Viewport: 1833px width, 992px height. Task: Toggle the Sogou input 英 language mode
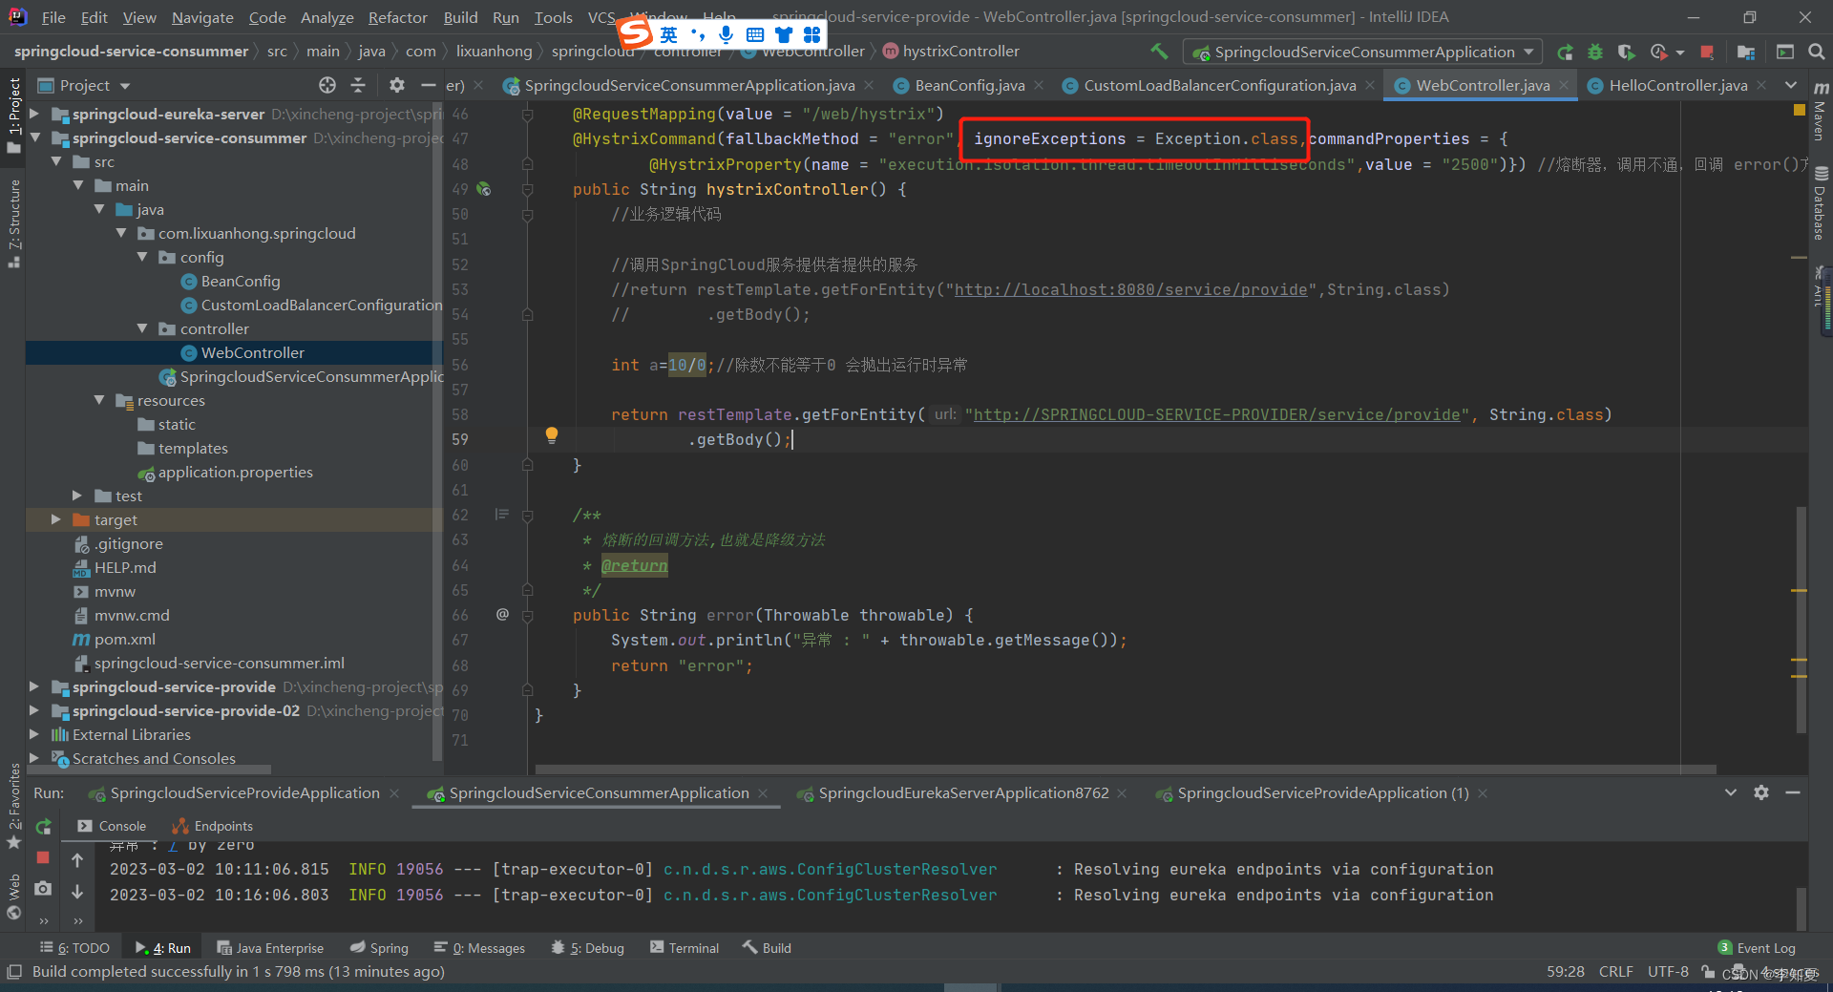click(x=669, y=34)
